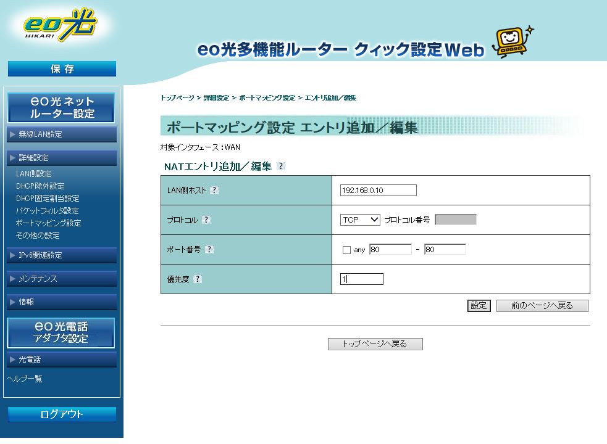Screen dimensions: 607x444
Task: Open LAN側設定 in sidebar
Action: click(x=34, y=174)
